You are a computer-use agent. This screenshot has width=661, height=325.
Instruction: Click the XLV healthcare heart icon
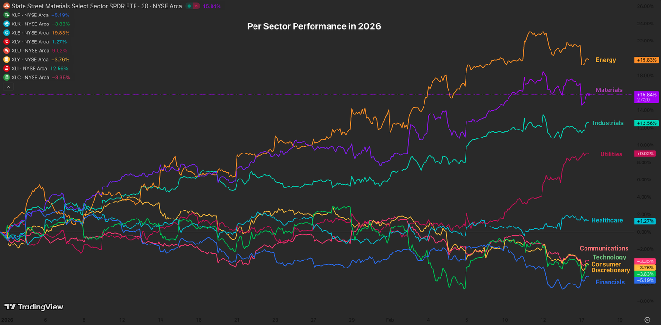(x=7, y=42)
